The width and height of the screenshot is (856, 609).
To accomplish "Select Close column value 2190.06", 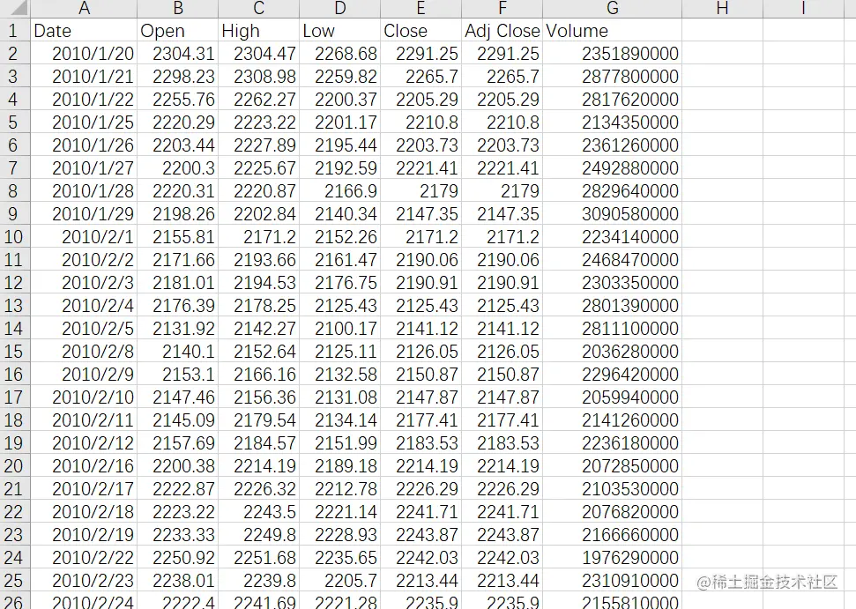I will pyautogui.click(x=421, y=260).
